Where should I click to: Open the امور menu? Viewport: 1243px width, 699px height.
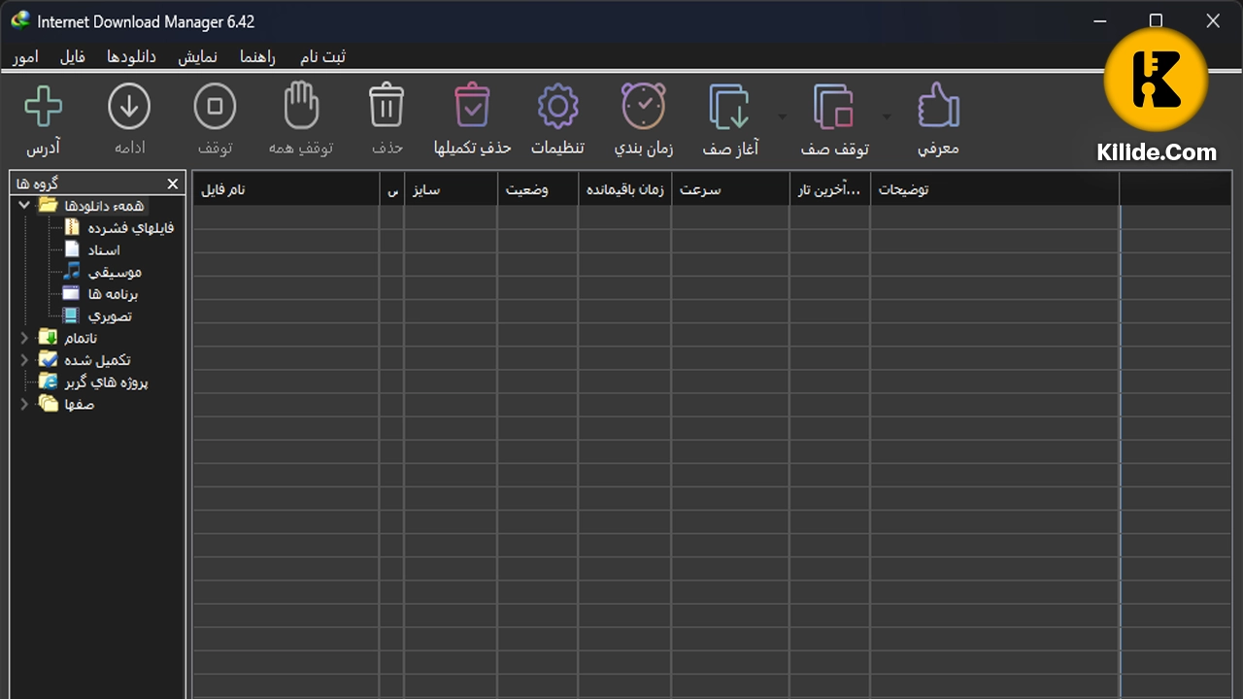(25, 57)
